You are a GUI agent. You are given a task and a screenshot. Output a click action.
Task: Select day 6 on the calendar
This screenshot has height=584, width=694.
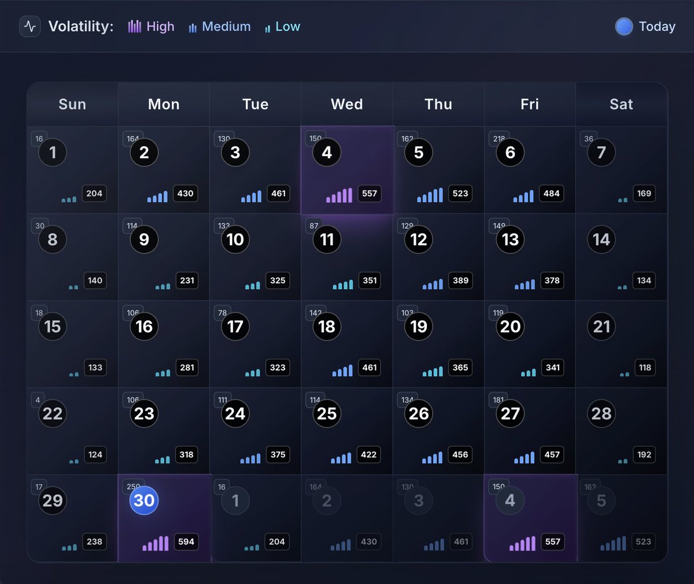tap(510, 152)
